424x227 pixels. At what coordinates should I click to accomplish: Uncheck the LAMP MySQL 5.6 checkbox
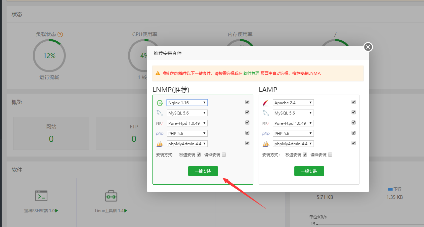[x=354, y=112]
